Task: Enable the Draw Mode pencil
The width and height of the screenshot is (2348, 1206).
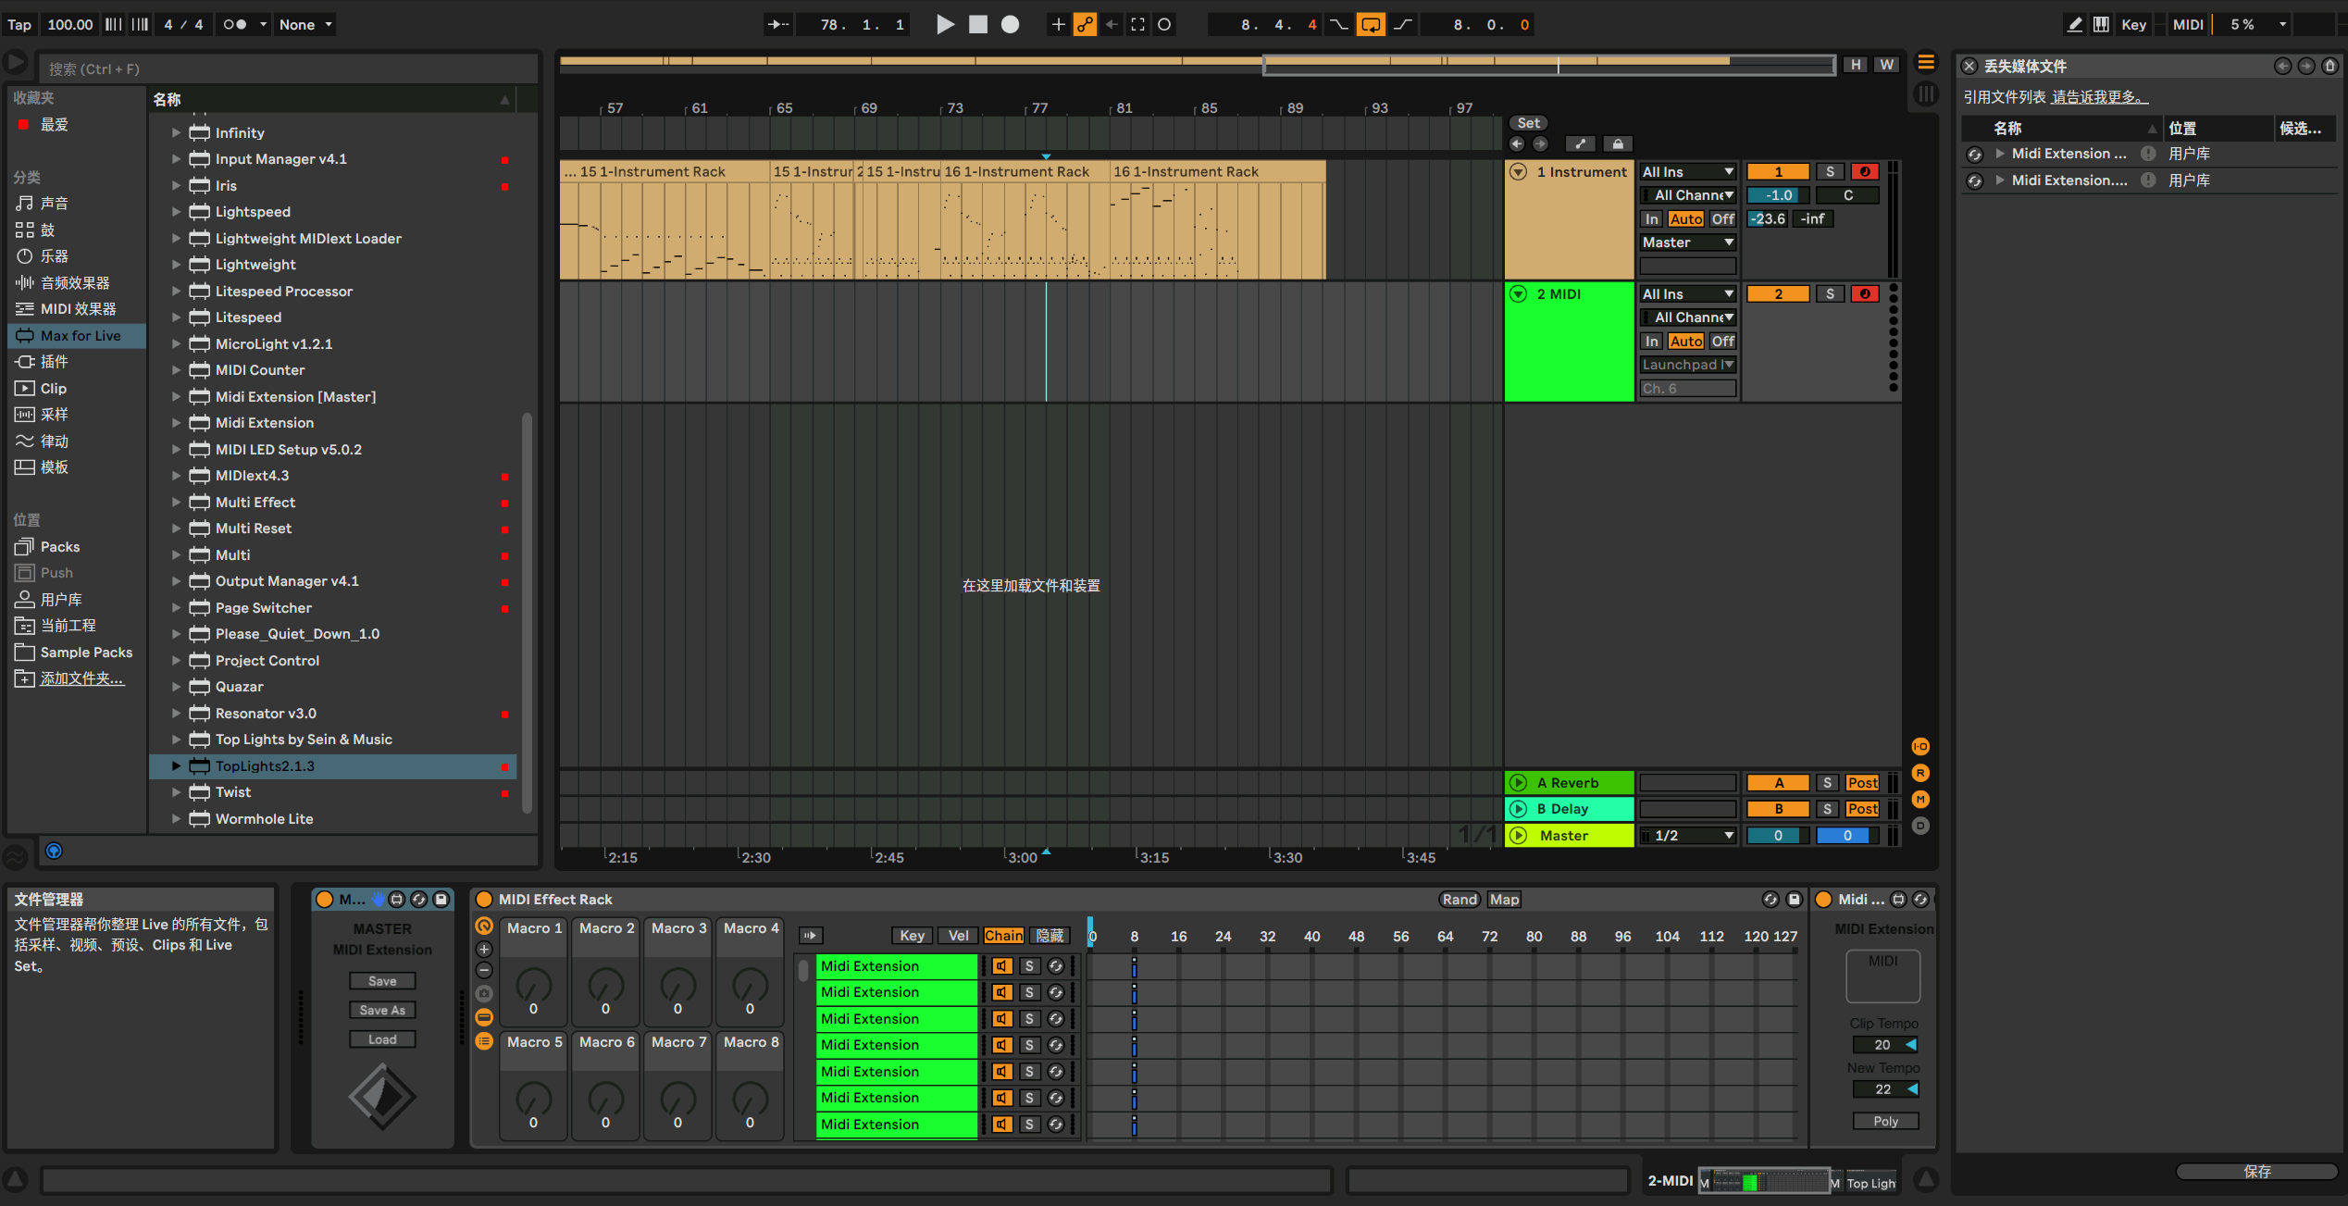Action: click(2075, 25)
